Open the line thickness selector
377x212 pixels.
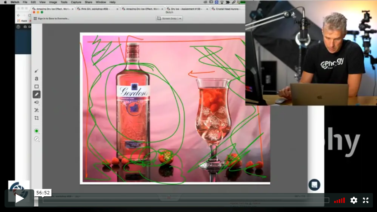pyautogui.click(x=37, y=139)
